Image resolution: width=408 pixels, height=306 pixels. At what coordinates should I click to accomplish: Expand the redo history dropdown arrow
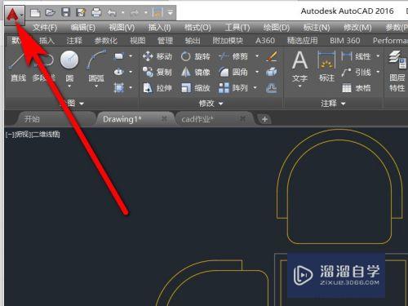[x=146, y=12]
